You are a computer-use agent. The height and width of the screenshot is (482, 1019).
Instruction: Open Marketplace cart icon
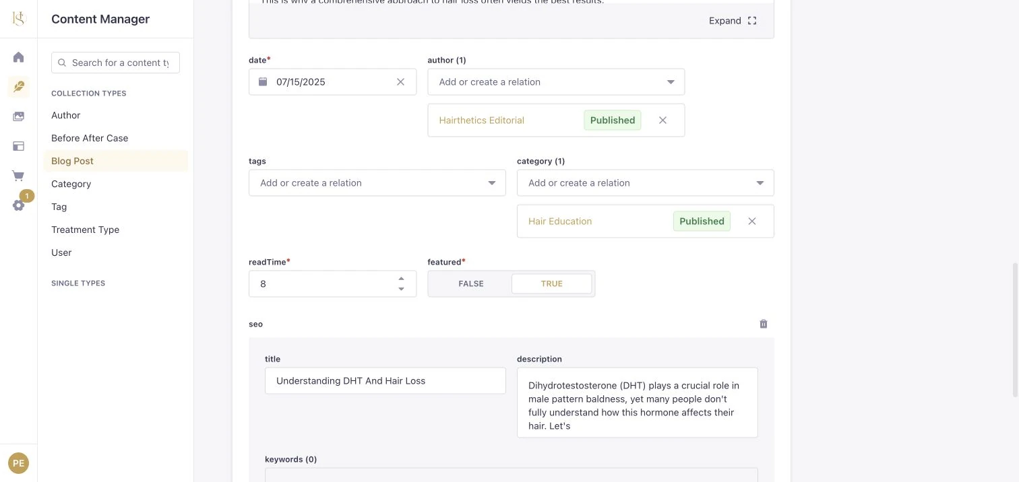[18, 176]
